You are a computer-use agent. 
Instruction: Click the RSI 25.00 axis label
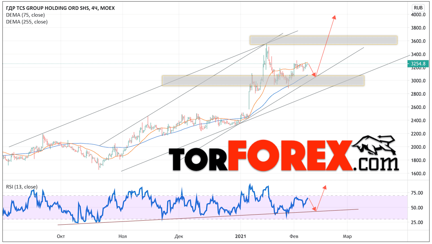[417, 222]
